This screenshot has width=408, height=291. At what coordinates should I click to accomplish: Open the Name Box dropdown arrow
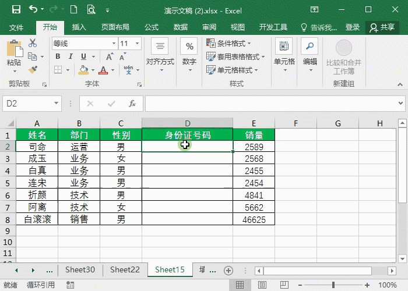click(56, 104)
